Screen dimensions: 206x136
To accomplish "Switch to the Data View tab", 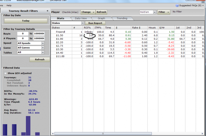I will [81, 18].
